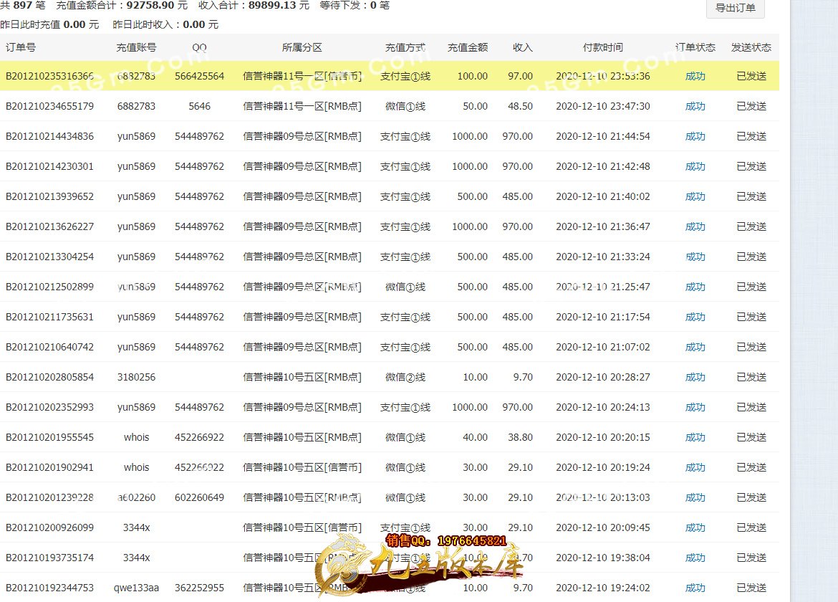Open 成功 link in the 21:42:48 row
Image resolution: width=838 pixels, height=602 pixels.
tap(695, 166)
